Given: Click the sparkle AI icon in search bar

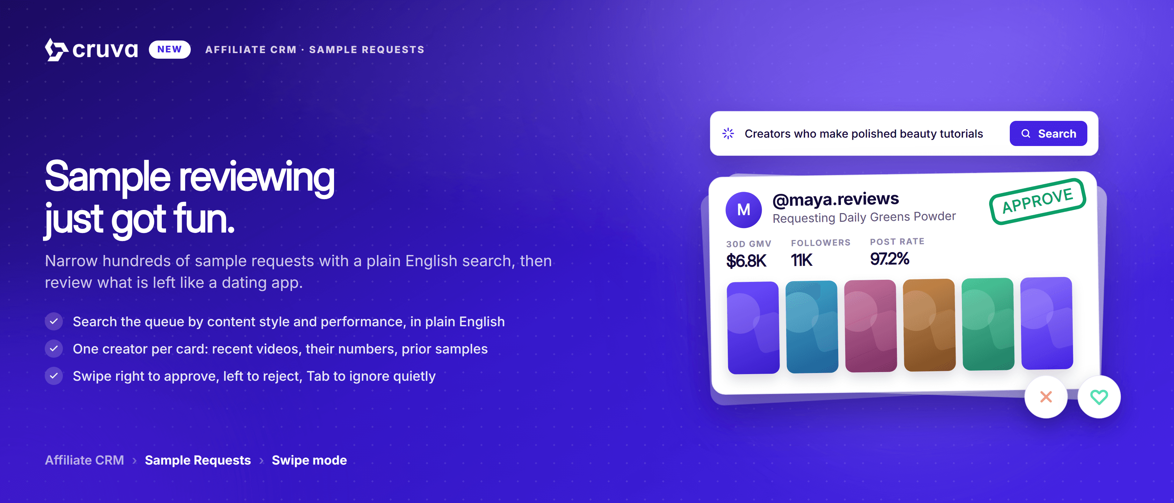Looking at the screenshot, I should point(728,133).
